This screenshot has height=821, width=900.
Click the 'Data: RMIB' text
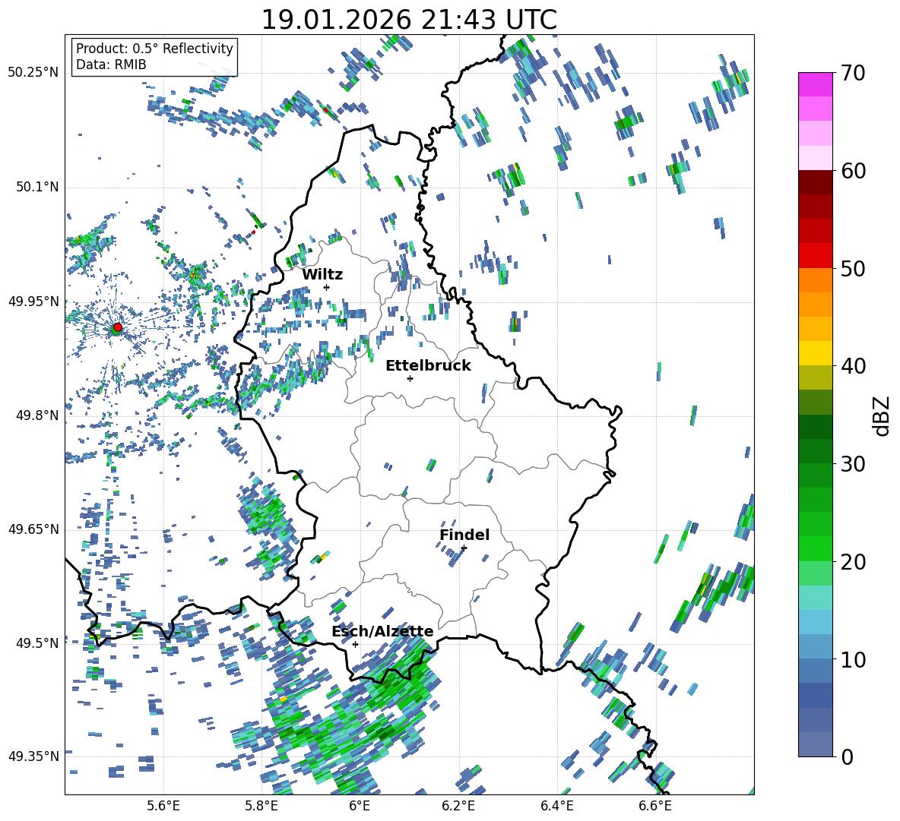click(111, 65)
